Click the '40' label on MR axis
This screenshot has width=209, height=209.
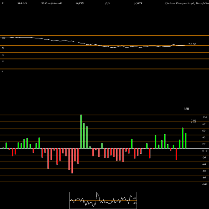[x=204, y=138]
